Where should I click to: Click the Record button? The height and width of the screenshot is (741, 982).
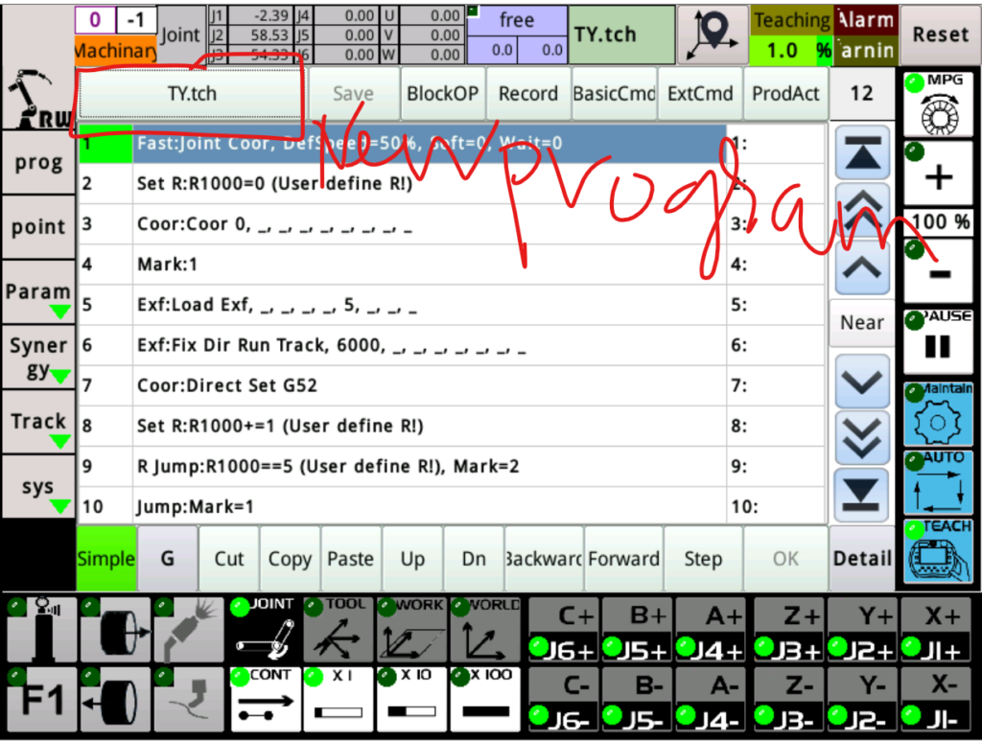click(x=527, y=94)
